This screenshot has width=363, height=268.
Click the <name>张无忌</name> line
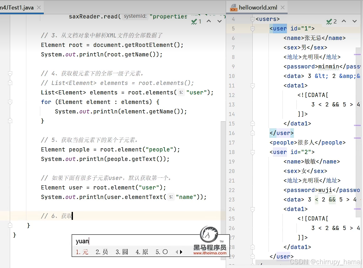314,38
